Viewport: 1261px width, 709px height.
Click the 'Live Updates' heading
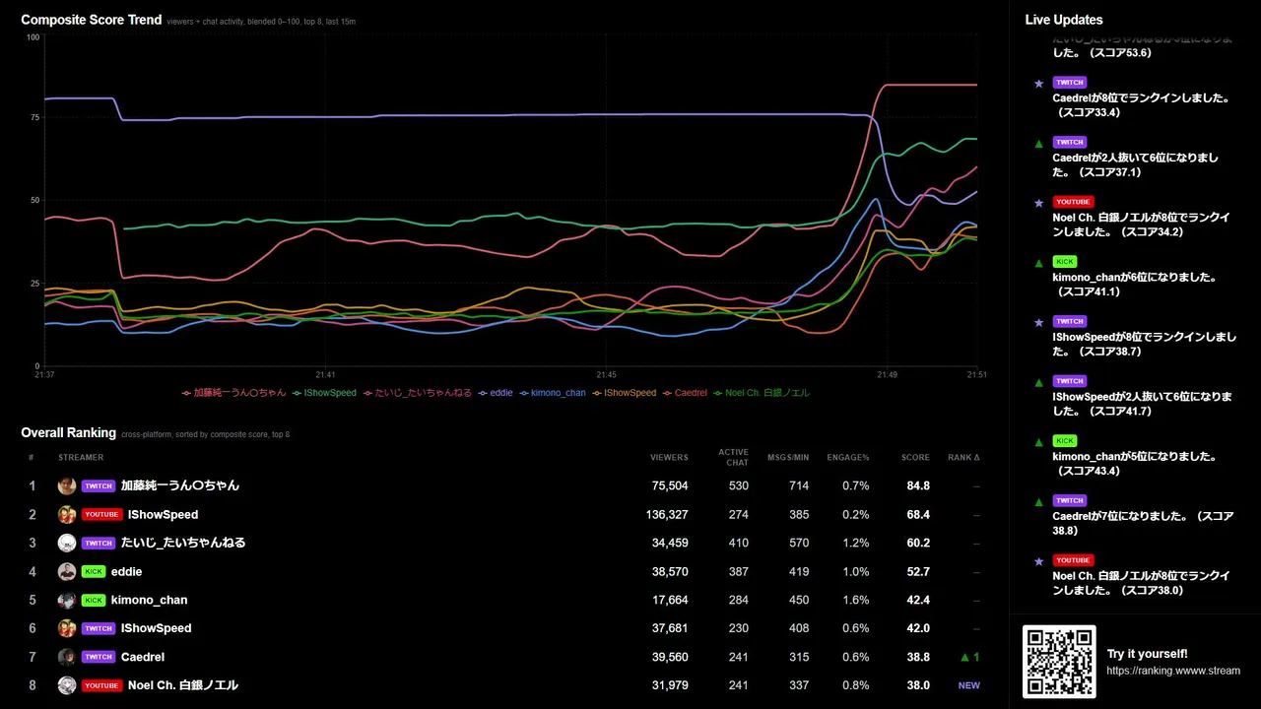(x=1064, y=20)
